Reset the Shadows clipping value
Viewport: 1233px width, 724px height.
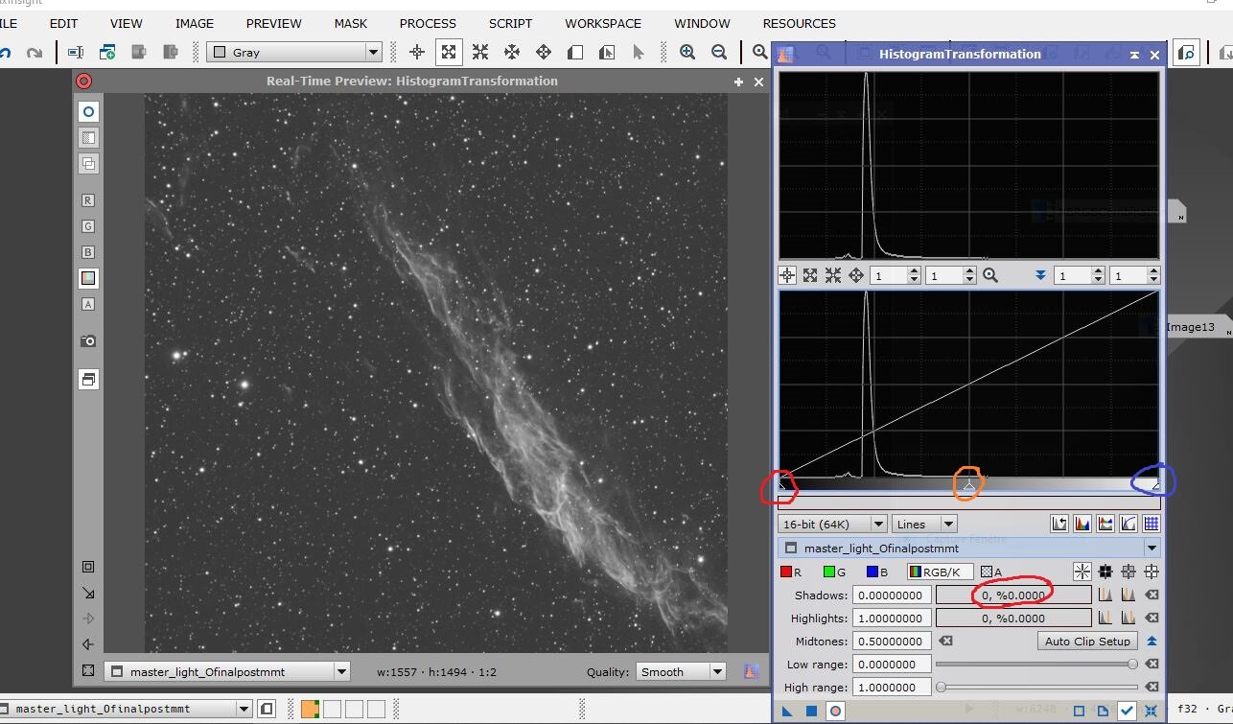tap(1152, 596)
